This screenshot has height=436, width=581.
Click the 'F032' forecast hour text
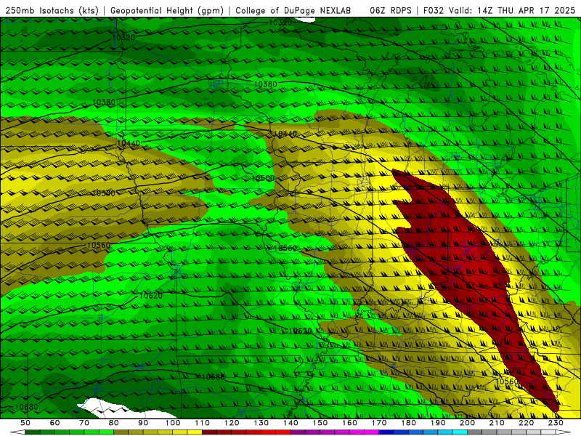(434, 10)
